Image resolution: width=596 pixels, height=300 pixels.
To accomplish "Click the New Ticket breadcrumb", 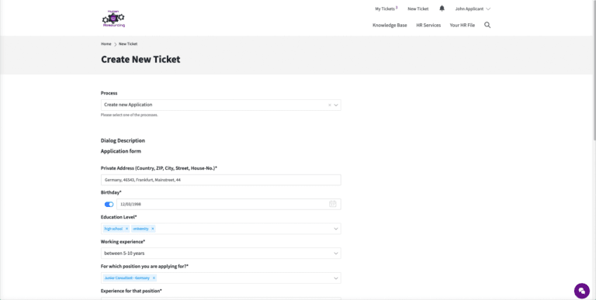I will pyautogui.click(x=128, y=44).
